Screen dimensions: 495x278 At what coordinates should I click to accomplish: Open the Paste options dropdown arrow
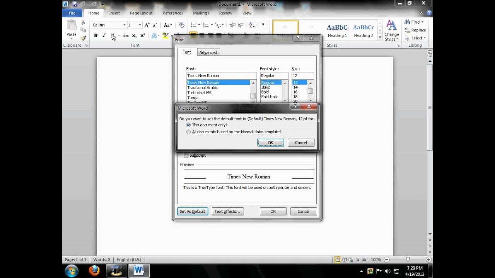[72, 39]
